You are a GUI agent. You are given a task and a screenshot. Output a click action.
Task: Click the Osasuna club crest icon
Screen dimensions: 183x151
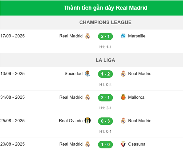click(x=123, y=144)
